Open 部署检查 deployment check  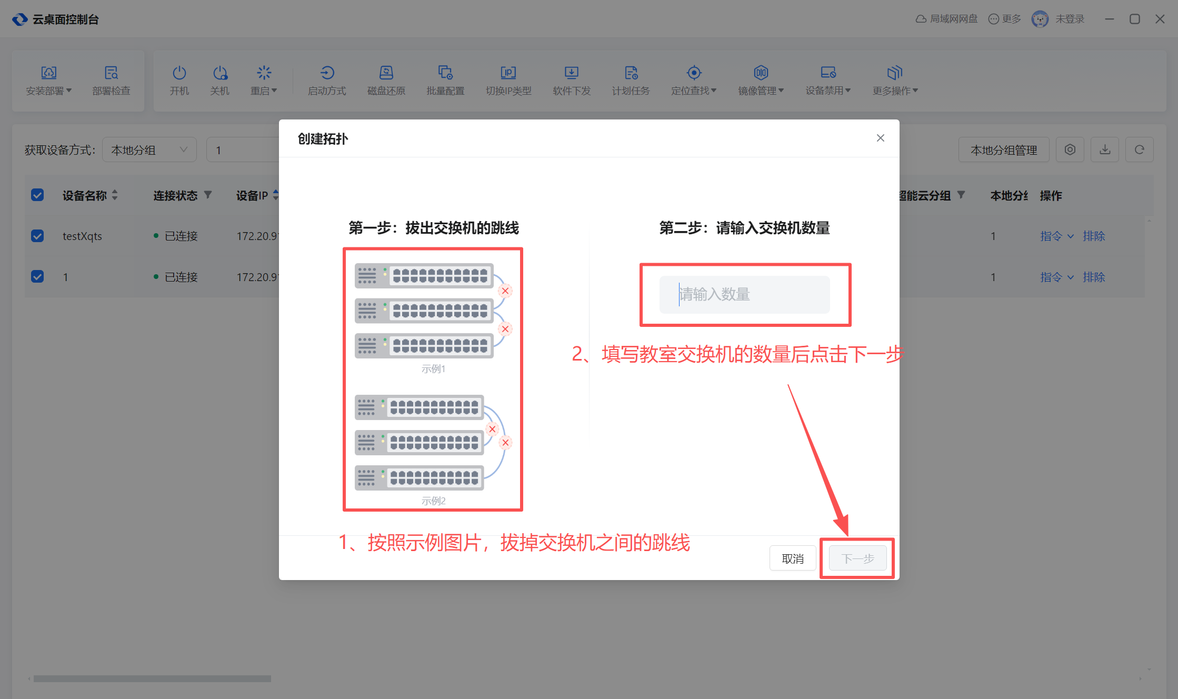click(111, 74)
